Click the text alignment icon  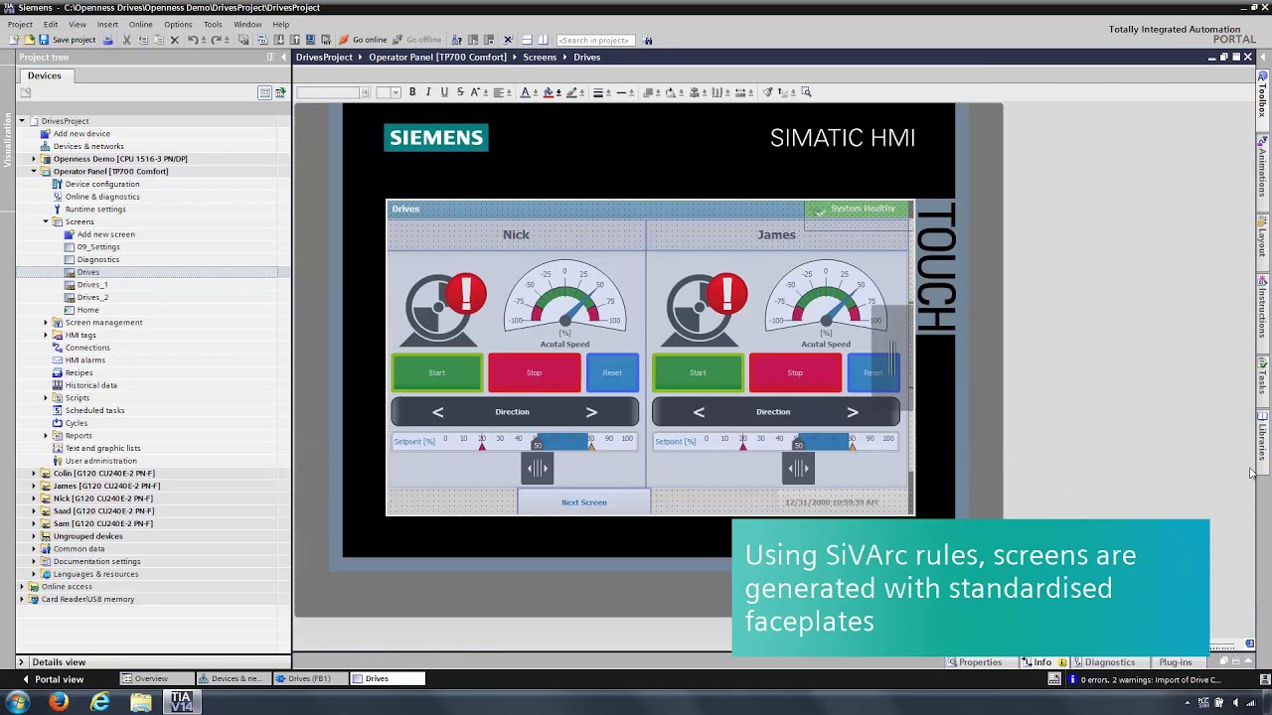click(x=499, y=91)
